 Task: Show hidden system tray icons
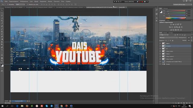(x=171, y=106)
